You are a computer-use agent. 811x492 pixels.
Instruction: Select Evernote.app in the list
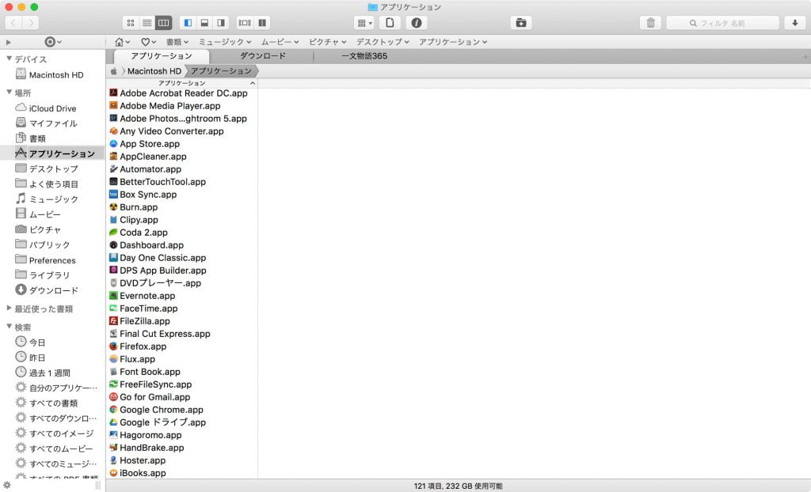[181, 296]
